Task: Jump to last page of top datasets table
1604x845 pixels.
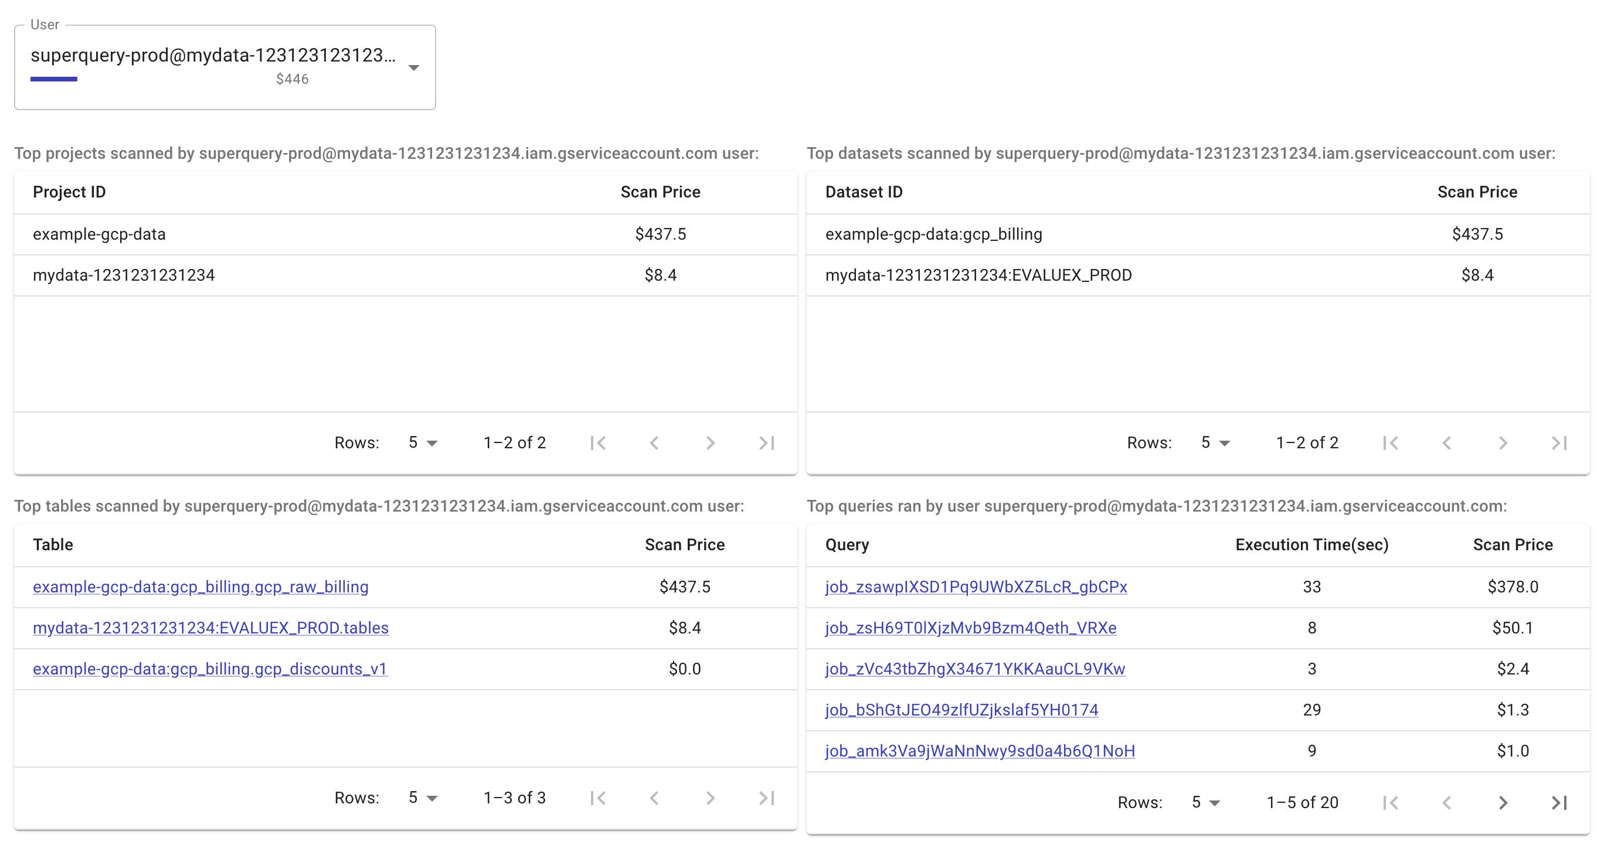Action: [x=1558, y=442]
